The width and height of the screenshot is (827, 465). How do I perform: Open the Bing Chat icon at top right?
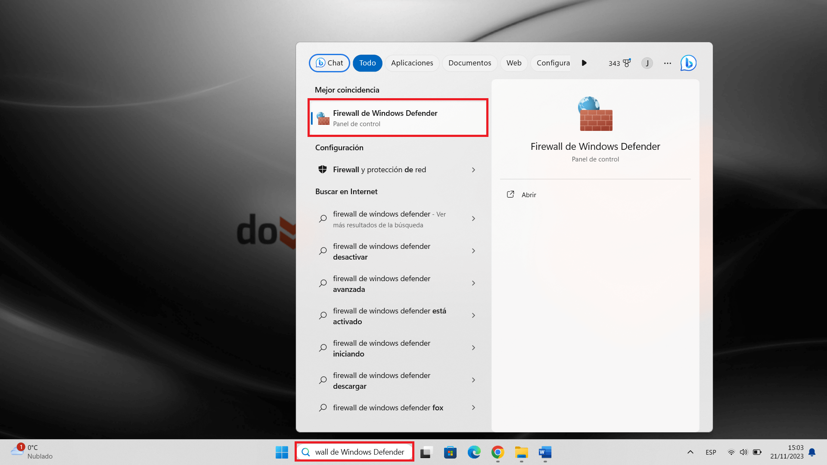tap(688, 63)
